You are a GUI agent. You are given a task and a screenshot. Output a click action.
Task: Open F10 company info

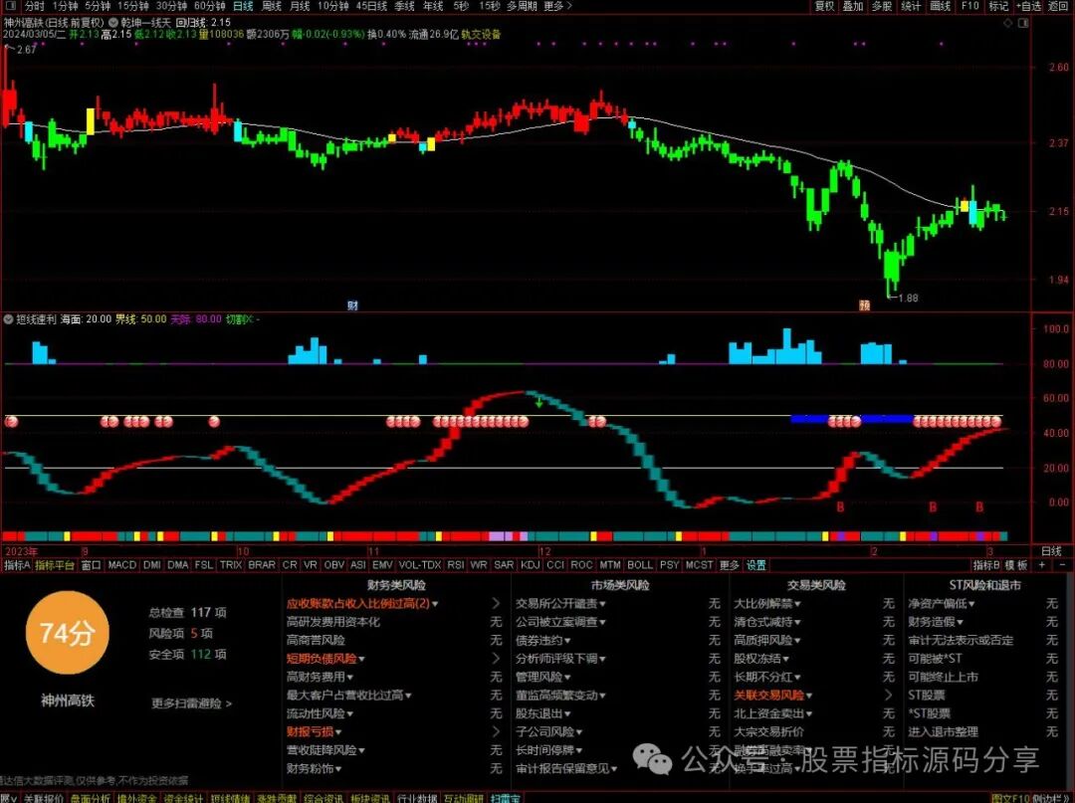pyautogui.click(x=970, y=6)
